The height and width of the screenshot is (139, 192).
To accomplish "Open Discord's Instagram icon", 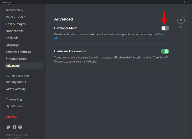I will [x=20, y=127].
